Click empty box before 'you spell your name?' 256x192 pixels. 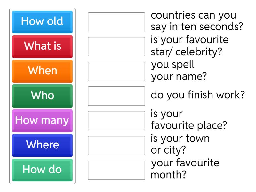(116, 71)
